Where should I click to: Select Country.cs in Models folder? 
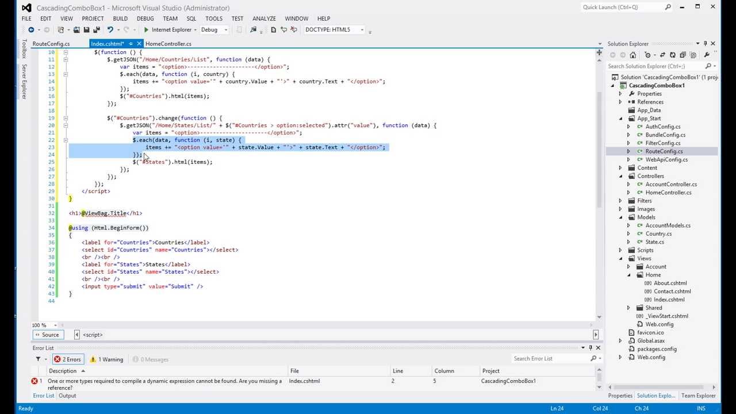(658, 233)
